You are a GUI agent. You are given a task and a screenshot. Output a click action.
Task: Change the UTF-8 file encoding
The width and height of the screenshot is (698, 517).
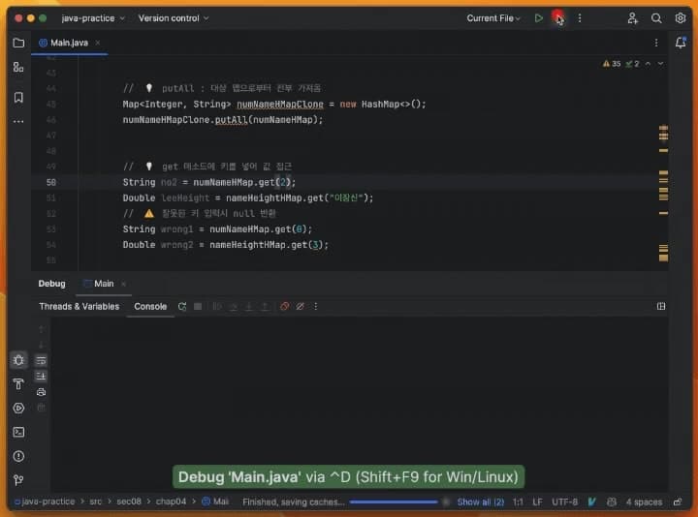(x=564, y=502)
